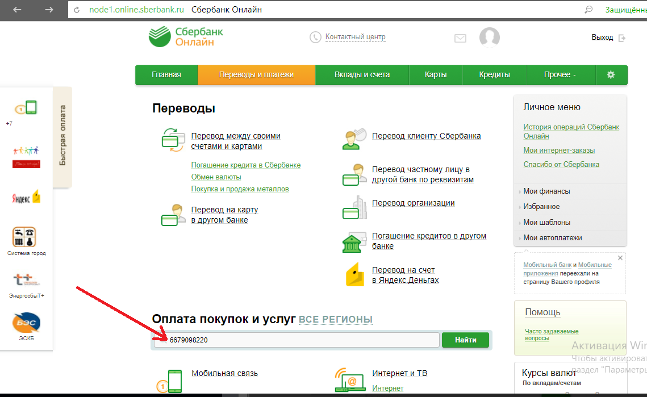Go forward with browser forward arrow
Viewport: 647px width, 397px height.
[49, 10]
